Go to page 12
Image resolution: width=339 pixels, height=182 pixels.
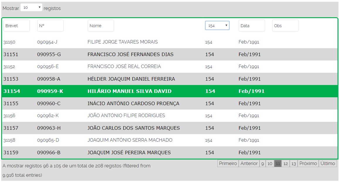[x=286, y=164]
